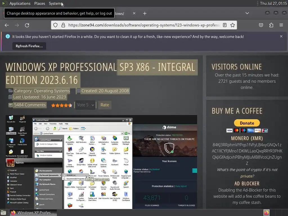288x216 pixels.
Task: Dismiss the Firefox refresh notification bar
Action: click(x=281, y=36)
